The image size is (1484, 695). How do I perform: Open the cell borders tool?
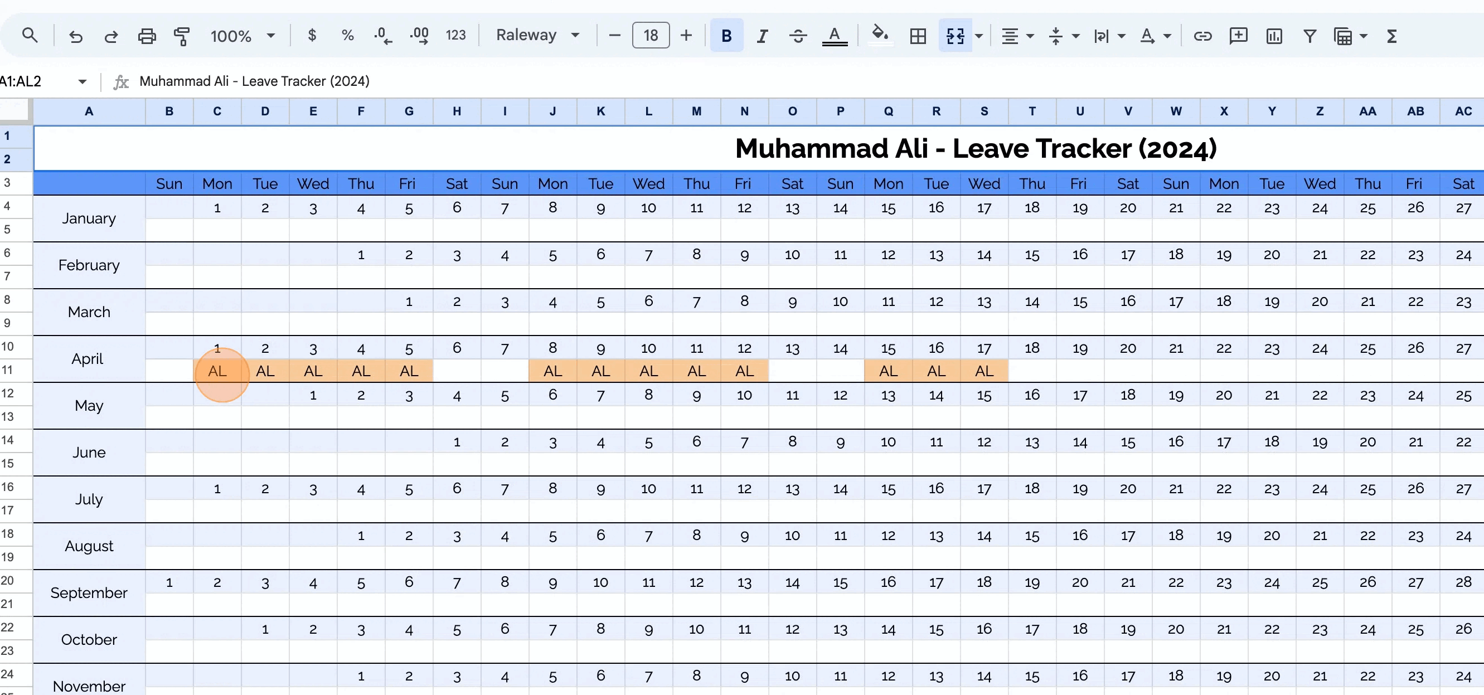tap(918, 36)
